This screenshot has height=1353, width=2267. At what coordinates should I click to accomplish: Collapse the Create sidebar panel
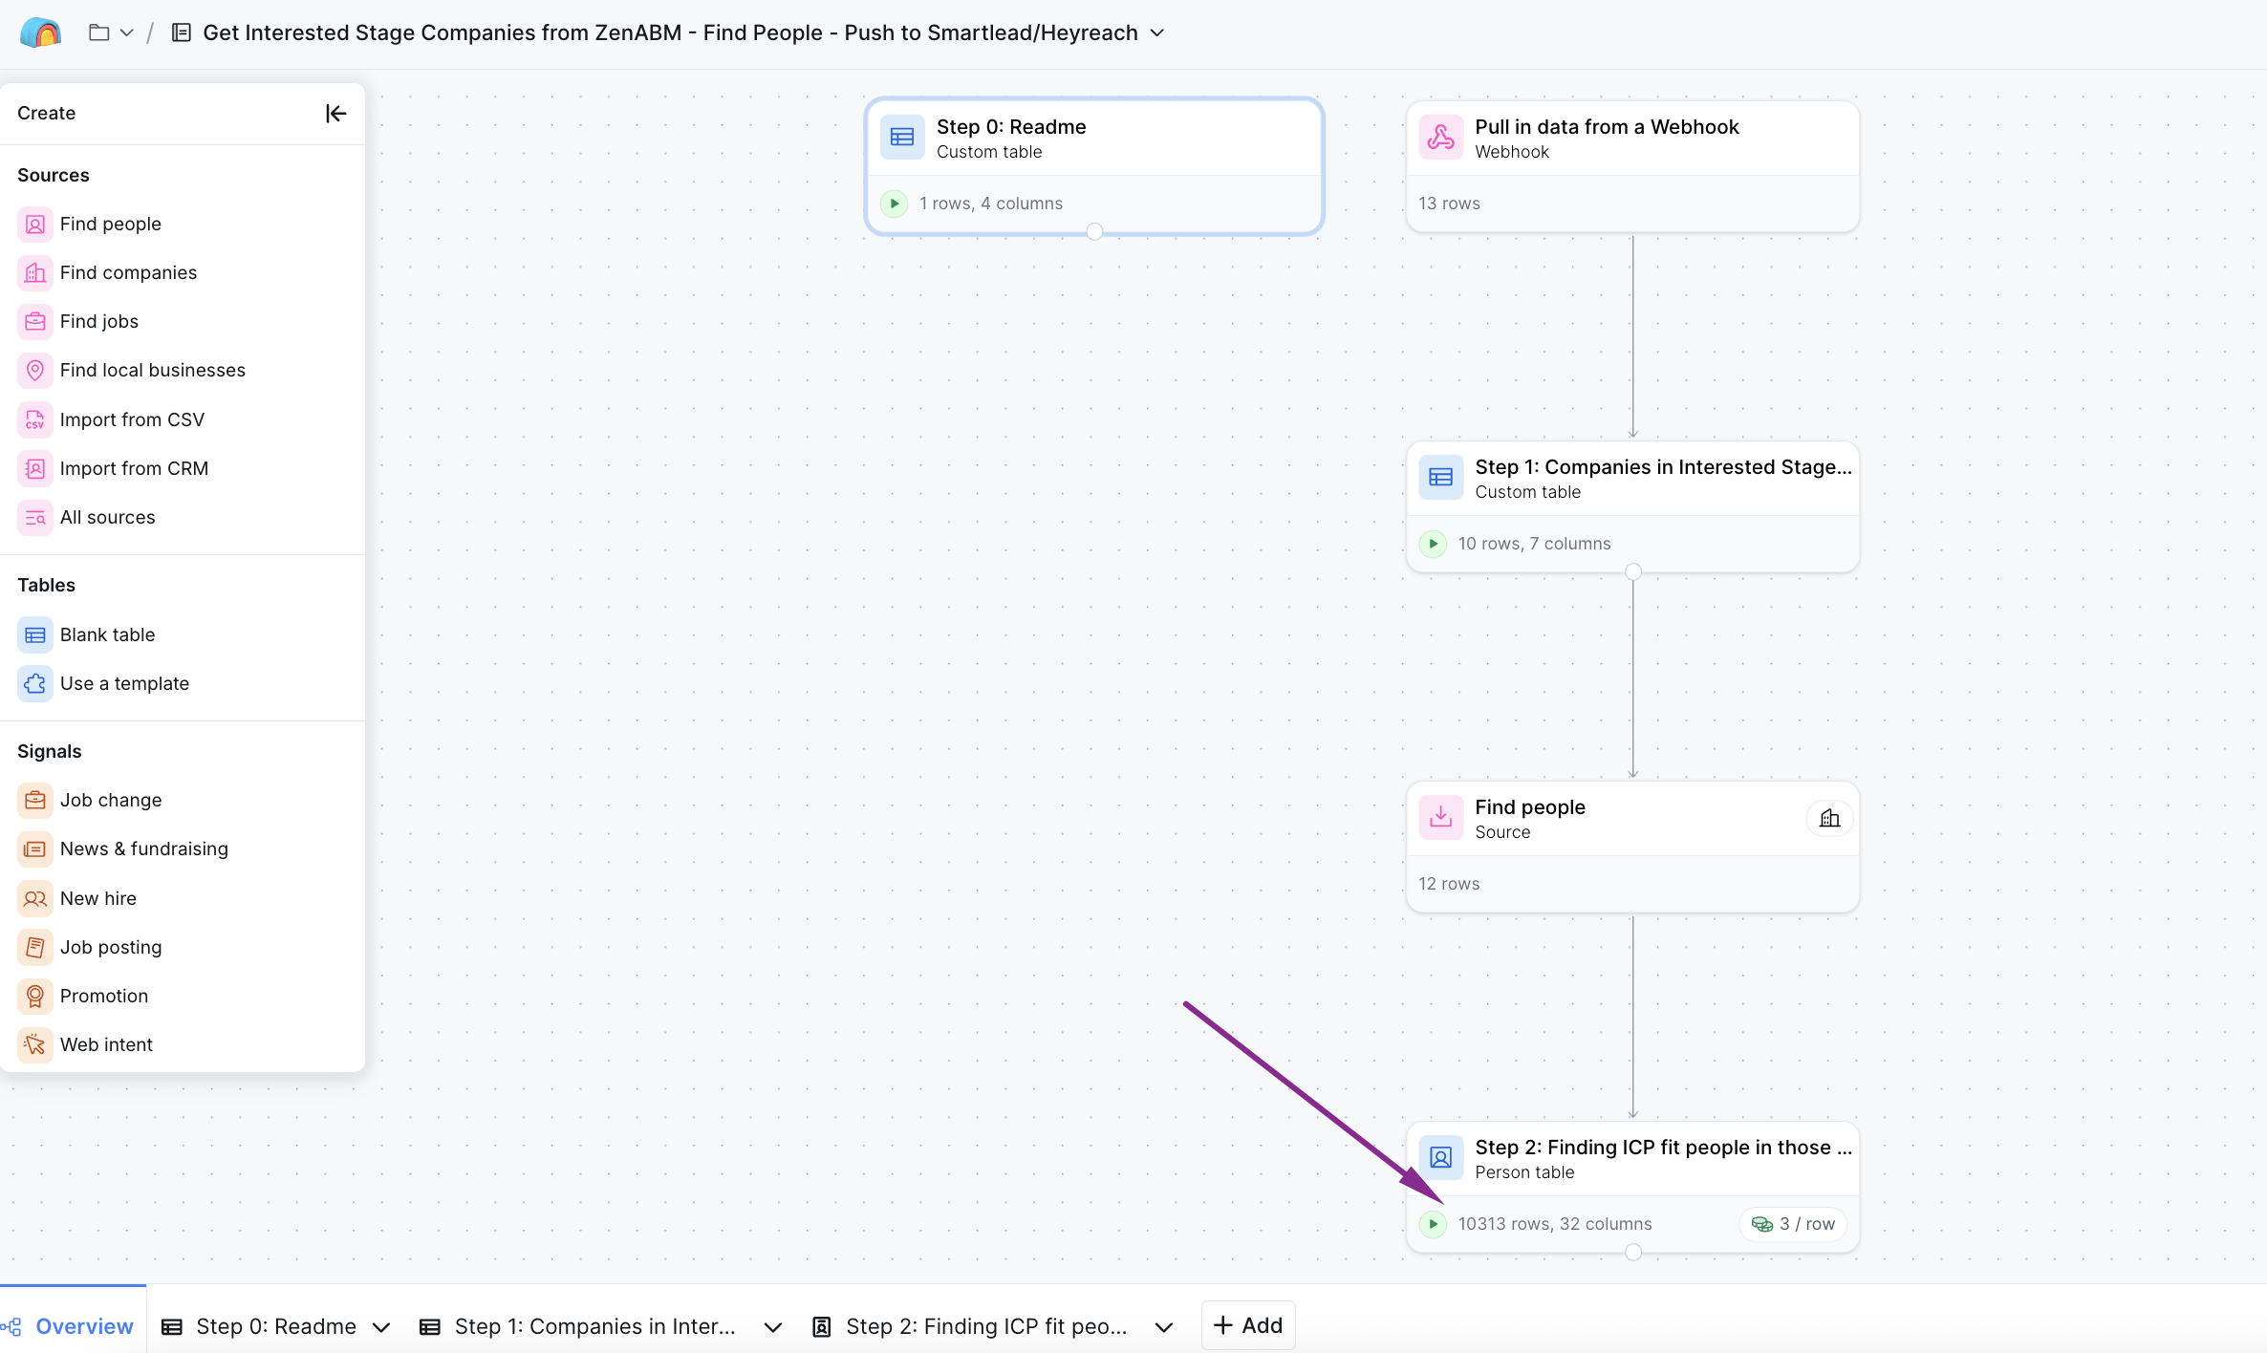tap(335, 113)
